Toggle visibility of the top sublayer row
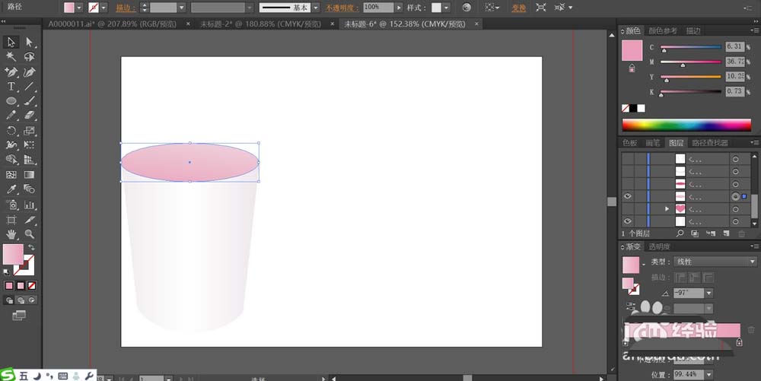Viewport: 761px width, 381px height. click(x=628, y=160)
